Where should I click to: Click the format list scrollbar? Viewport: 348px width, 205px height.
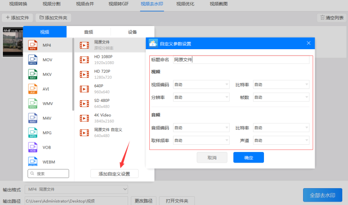73,74
